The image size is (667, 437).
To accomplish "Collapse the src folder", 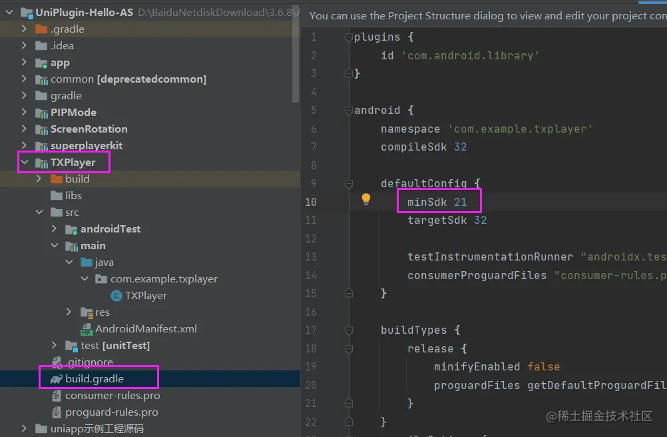I will [x=39, y=212].
